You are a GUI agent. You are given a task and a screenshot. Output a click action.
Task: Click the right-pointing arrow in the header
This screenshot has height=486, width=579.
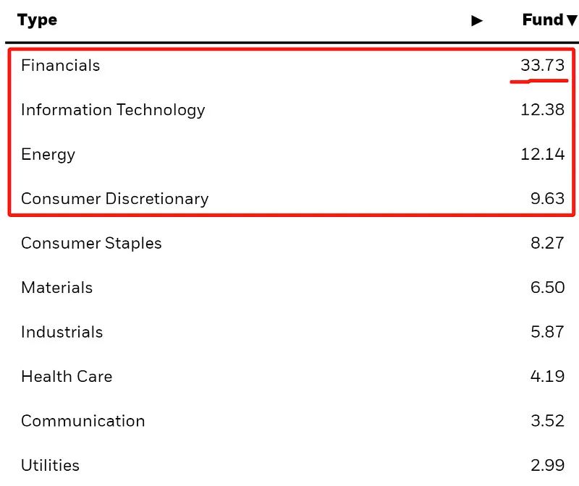pyautogui.click(x=476, y=21)
